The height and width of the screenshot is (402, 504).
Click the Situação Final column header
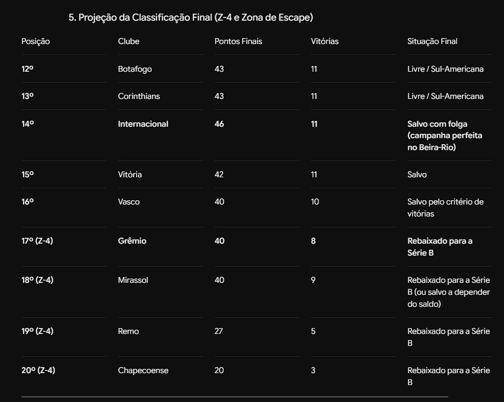coord(432,41)
